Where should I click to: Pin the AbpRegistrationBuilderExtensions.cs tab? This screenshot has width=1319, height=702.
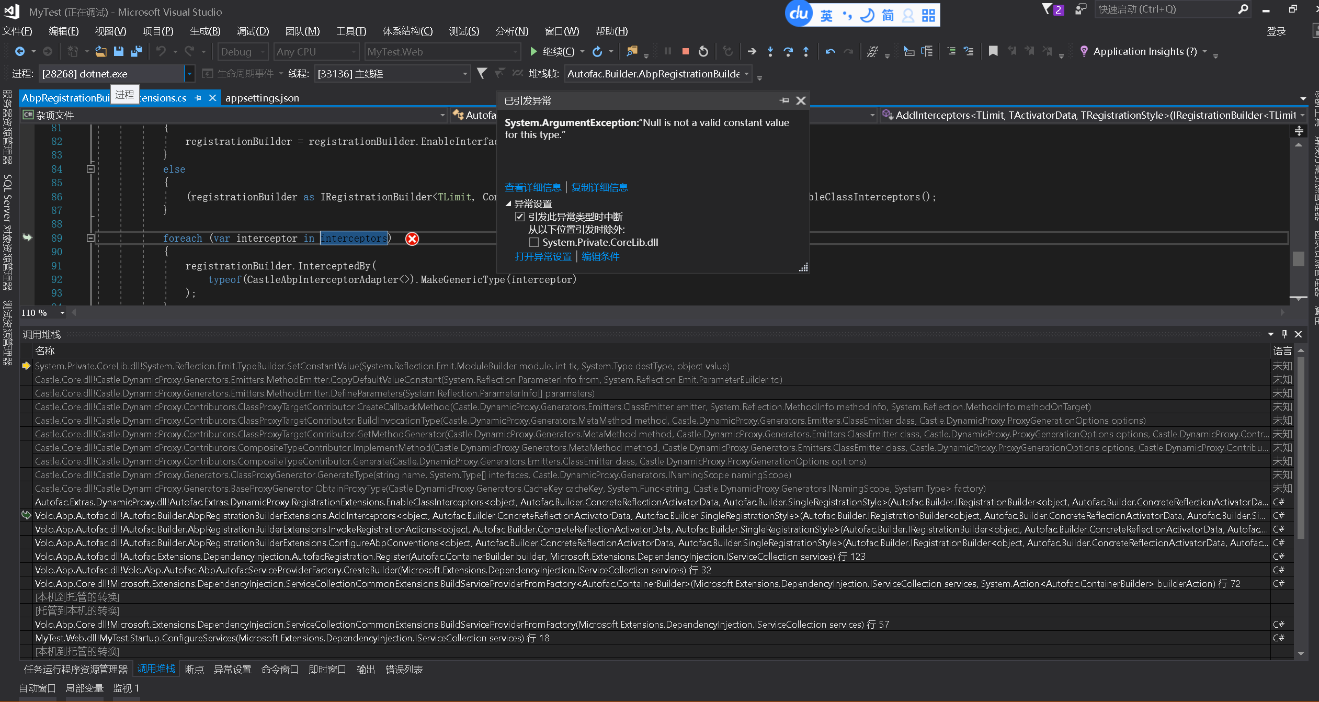click(198, 98)
